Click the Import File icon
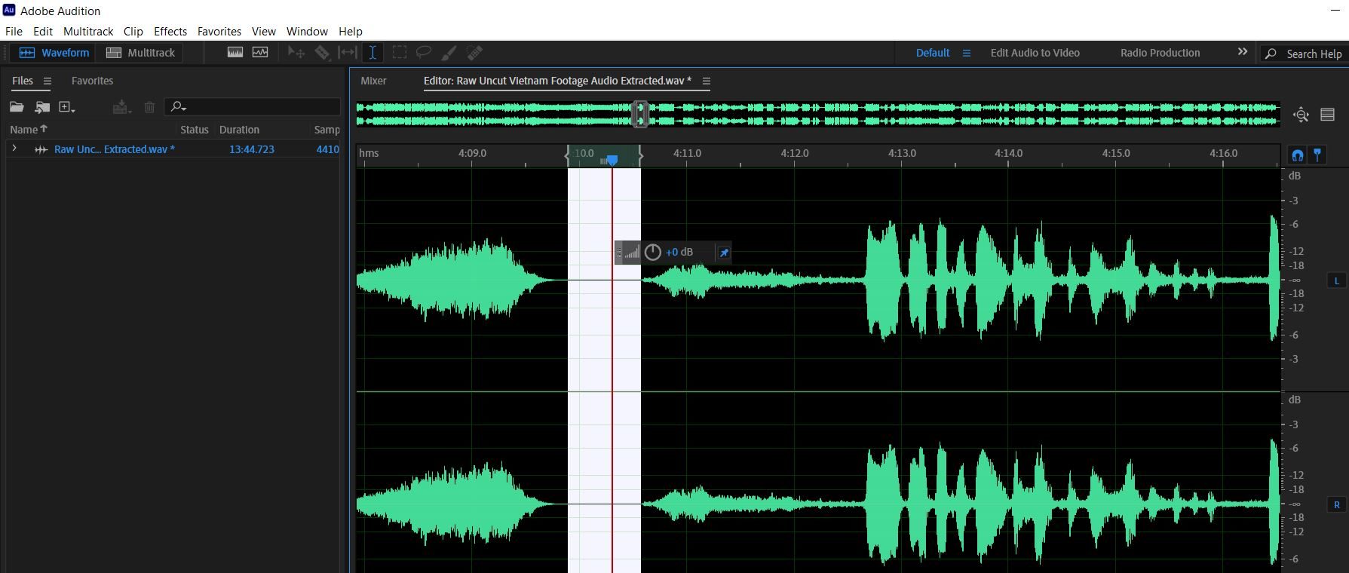Viewport: 1349px width, 573px height. pyautogui.click(x=42, y=107)
